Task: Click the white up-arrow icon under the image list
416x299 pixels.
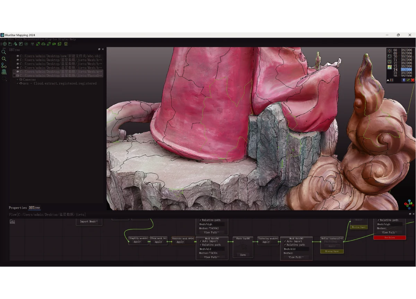Action: (388, 80)
